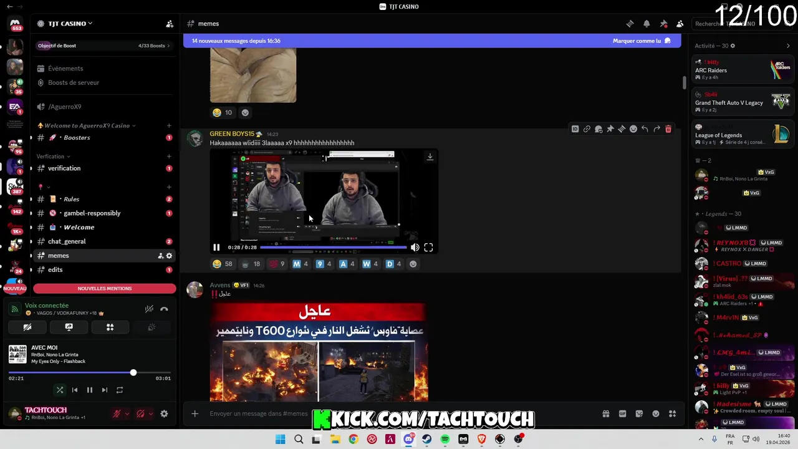Viewport: 798px width, 449px height.
Task: Click the laughing emoji reaction with 58
Action: pos(223,264)
